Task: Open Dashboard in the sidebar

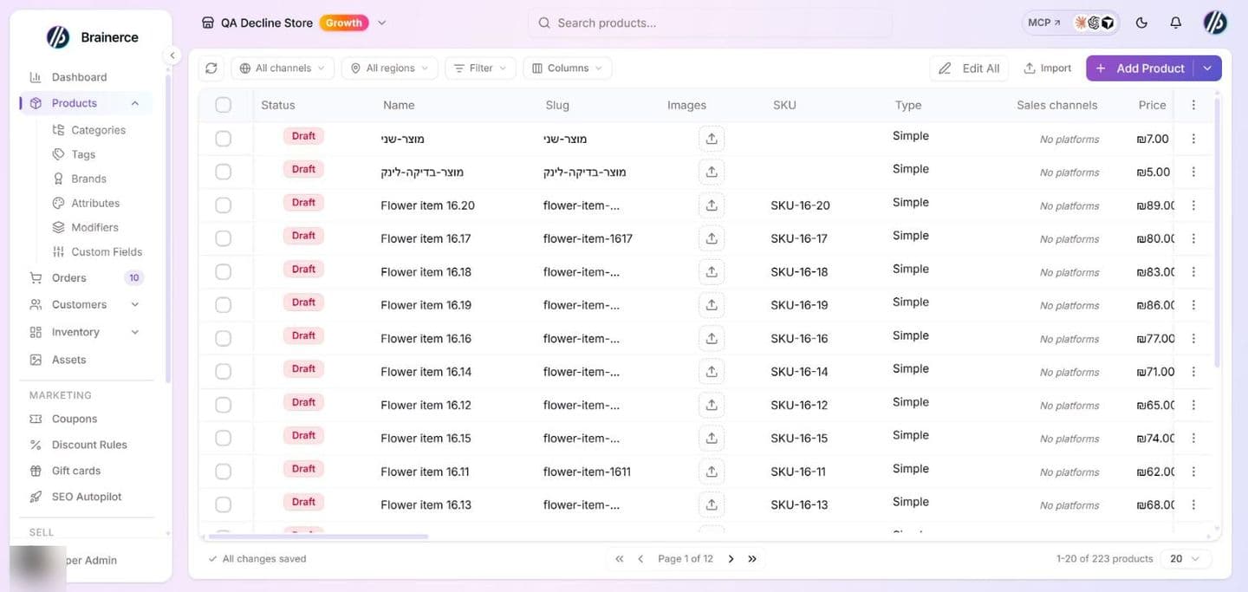Action: tap(79, 77)
